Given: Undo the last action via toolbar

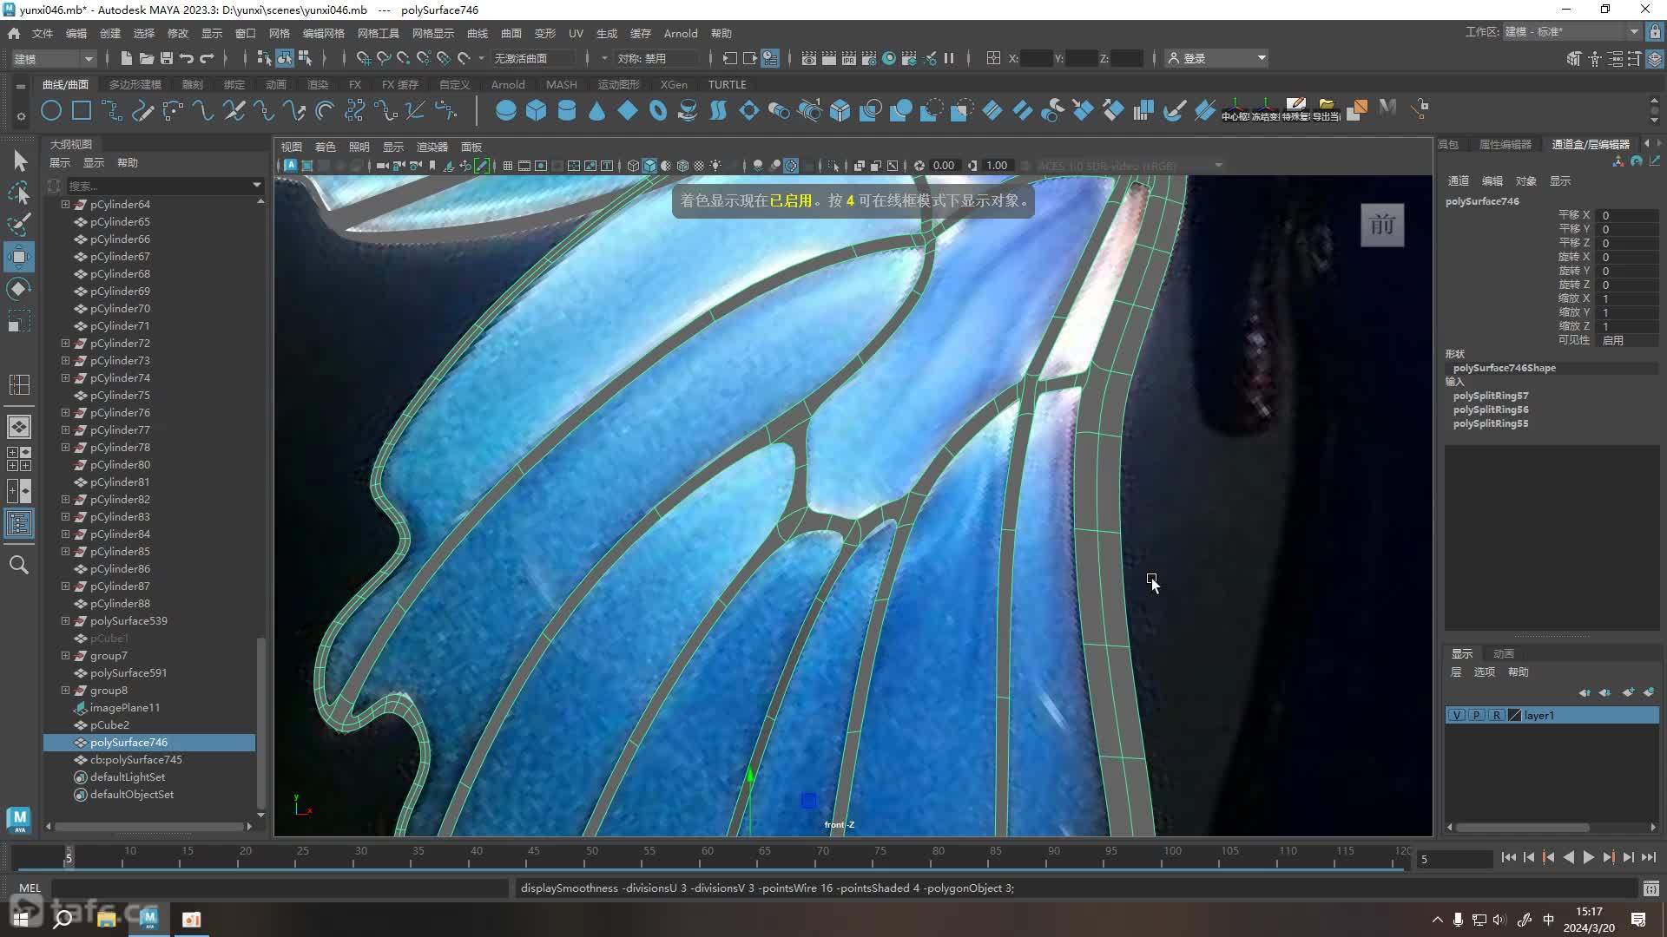Looking at the screenshot, I should tap(186, 58).
